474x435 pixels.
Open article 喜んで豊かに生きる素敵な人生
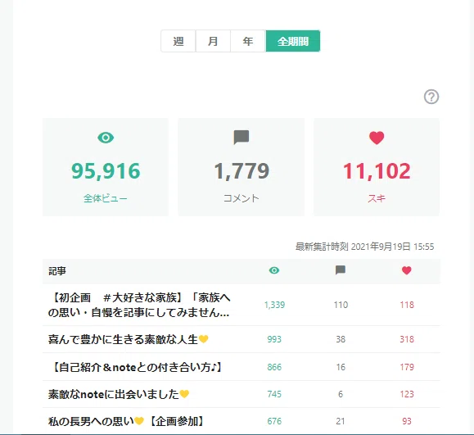point(129,339)
